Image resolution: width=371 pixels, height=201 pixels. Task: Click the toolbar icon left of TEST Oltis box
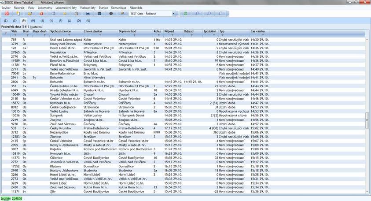coord(122,14)
